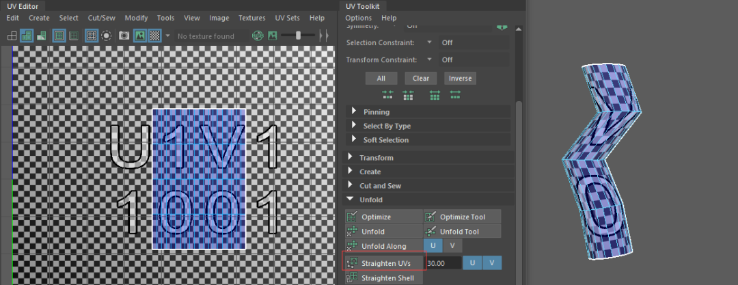Click the dim image exposure slider
Viewport: 738px width, 285px height.
pyautogui.click(x=298, y=36)
